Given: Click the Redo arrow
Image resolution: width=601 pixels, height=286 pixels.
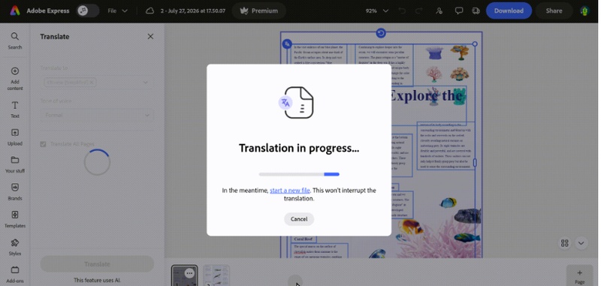Looking at the screenshot, I should pyautogui.click(x=419, y=11).
